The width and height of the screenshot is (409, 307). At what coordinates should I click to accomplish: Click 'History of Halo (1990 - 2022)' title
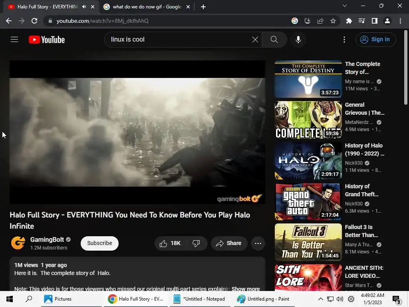(364, 150)
